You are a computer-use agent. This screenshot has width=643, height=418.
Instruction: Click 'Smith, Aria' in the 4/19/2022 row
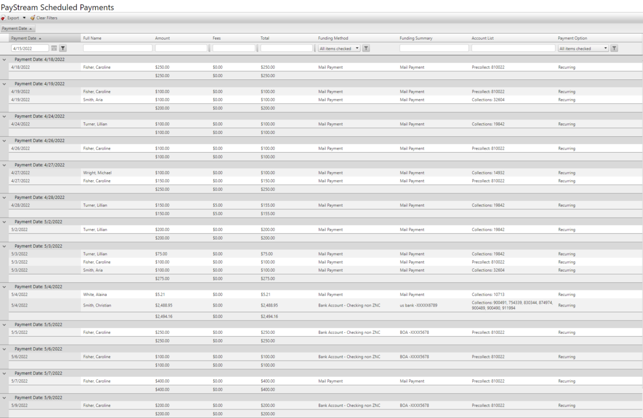click(93, 100)
